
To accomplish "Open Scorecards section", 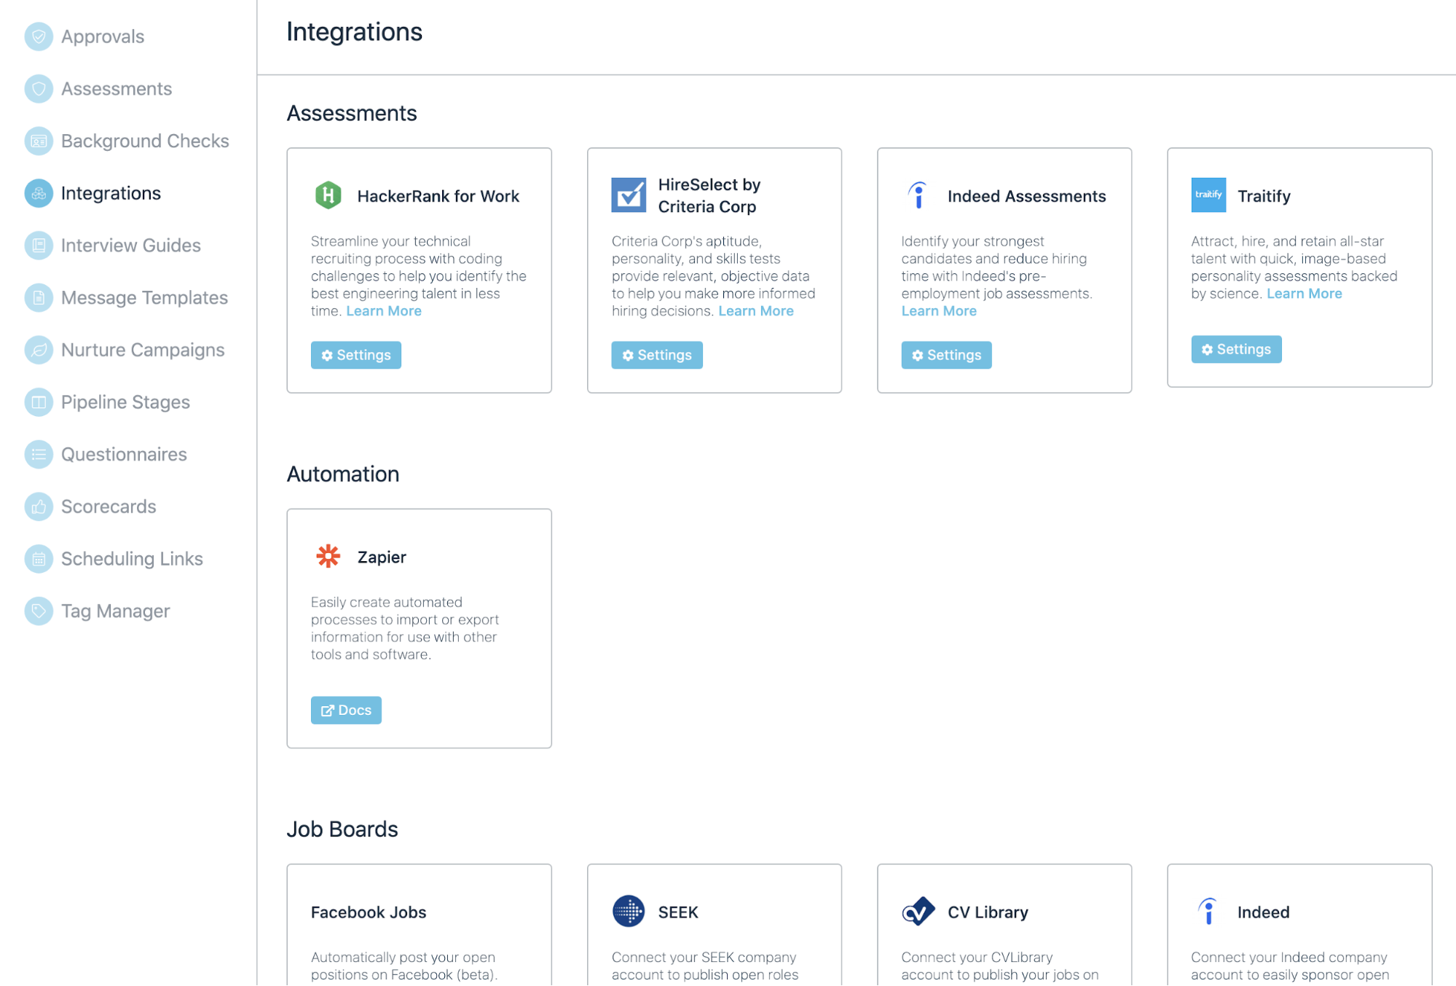I will coord(109,506).
